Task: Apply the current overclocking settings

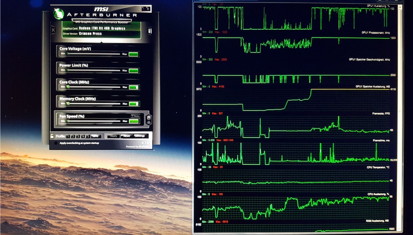Action: click(x=113, y=136)
